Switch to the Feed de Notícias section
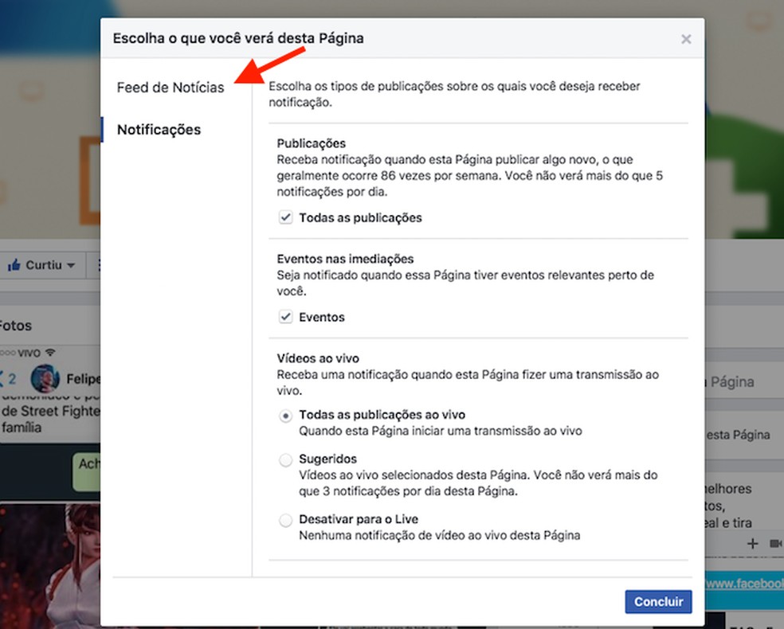The height and width of the screenshot is (629, 784). pyautogui.click(x=170, y=88)
